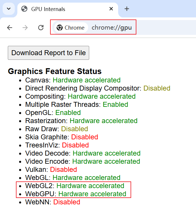Screen dimensions: 196x209
Task: Click the Video Encode status line
Action: (83, 162)
